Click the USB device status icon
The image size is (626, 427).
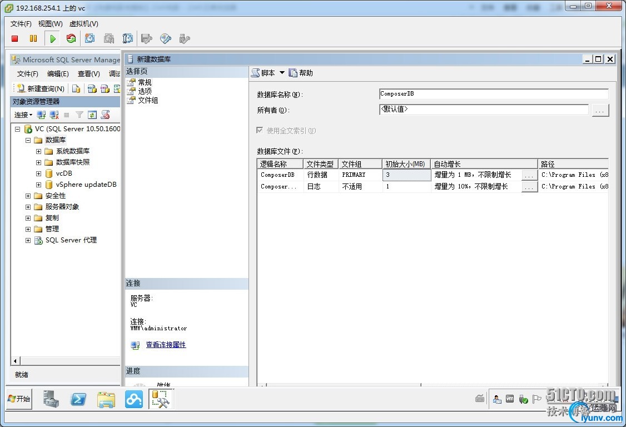[x=524, y=399]
